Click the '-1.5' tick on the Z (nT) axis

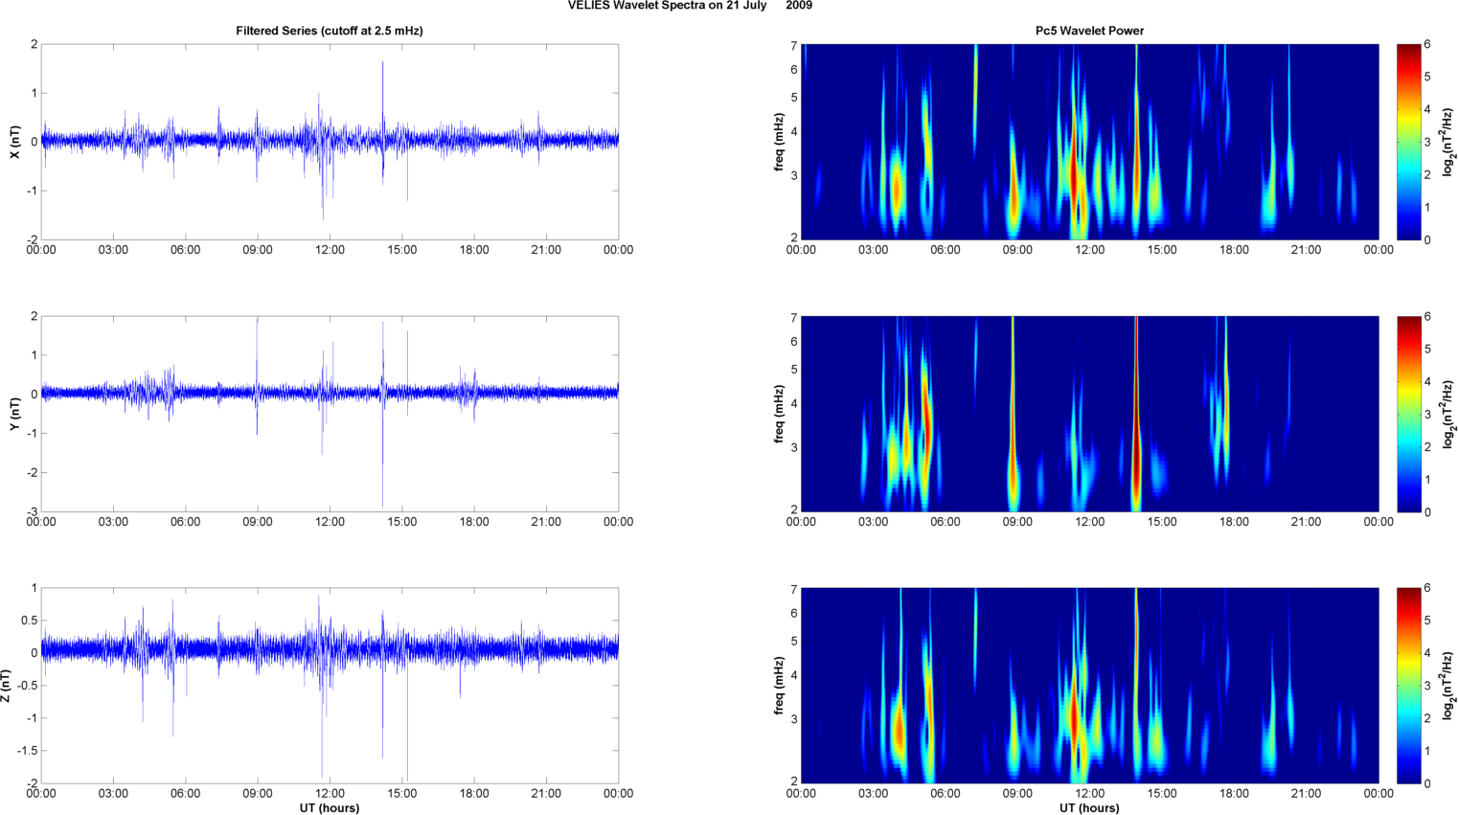pyautogui.click(x=28, y=751)
